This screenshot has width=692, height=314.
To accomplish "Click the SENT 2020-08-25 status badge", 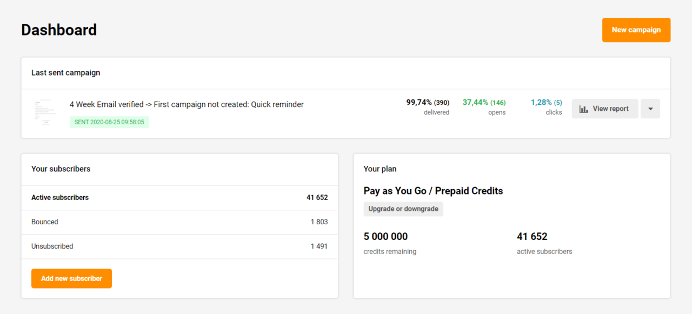I will [109, 122].
